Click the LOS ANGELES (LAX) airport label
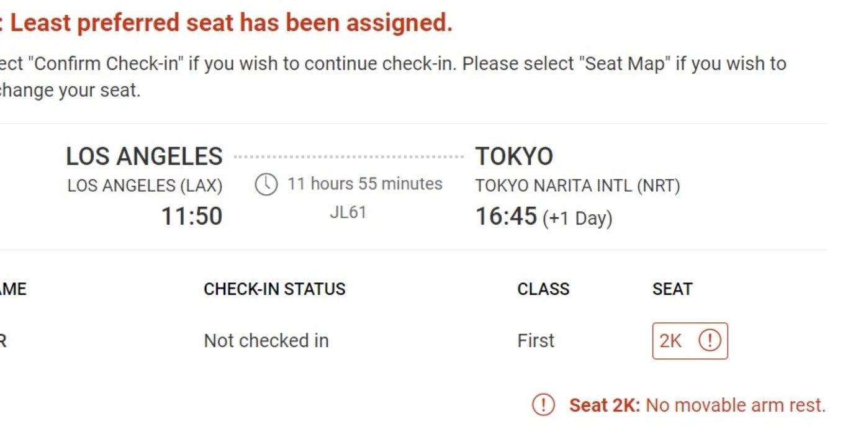The height and width of the screenshot is (429, 848). click(x=145, y=186)
